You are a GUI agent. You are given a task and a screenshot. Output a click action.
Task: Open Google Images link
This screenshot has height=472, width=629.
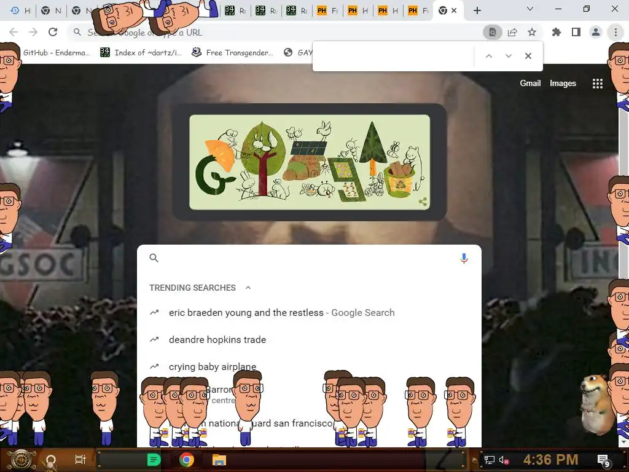[563, 83]
